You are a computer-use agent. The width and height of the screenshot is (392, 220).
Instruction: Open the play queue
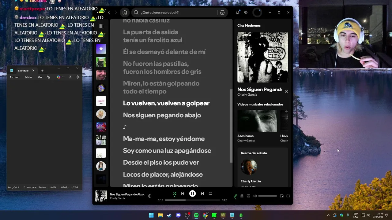242,196
